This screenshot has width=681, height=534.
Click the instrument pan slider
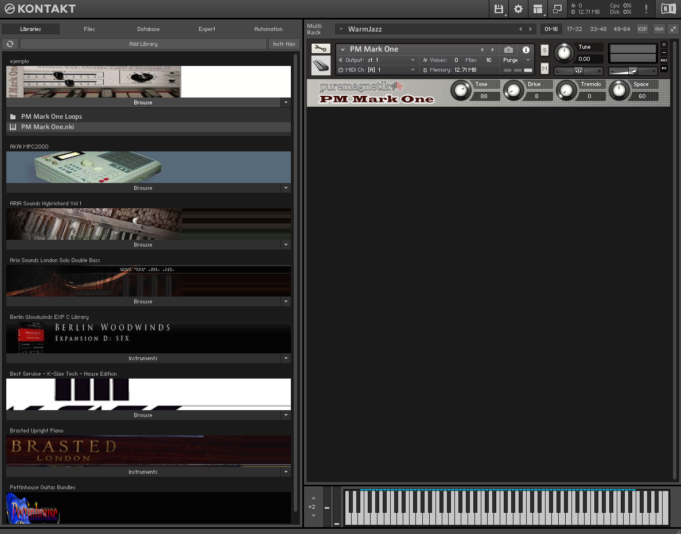pos(579,71)
